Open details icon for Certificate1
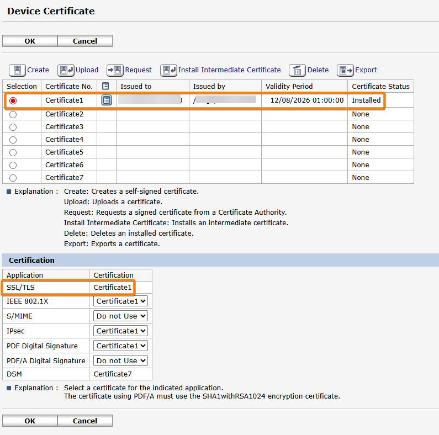Image resolution: width=439 pixels, height=435 pixels. click(x=107, y=100)
